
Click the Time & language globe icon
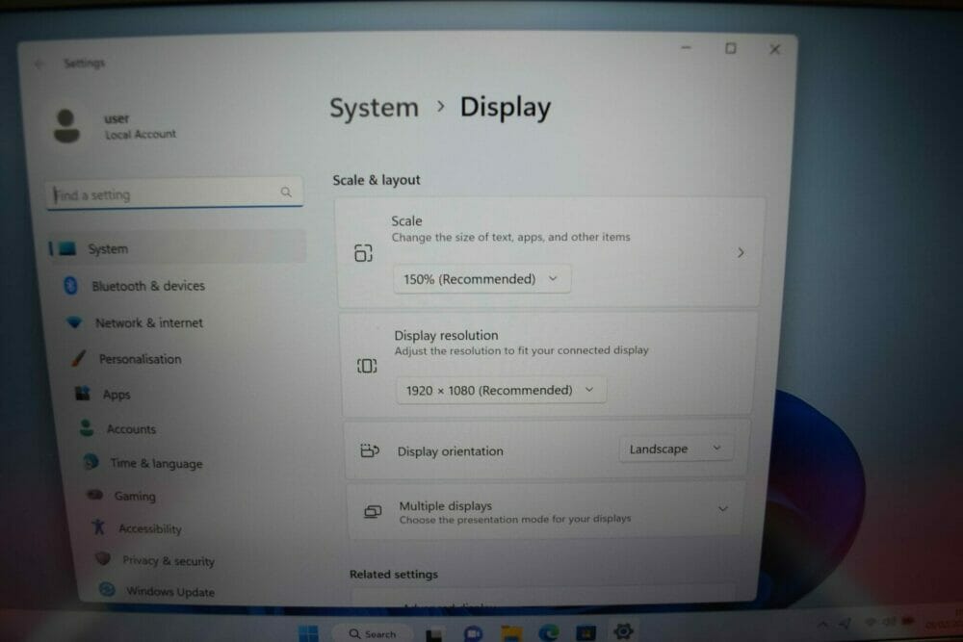pos(91,462)
